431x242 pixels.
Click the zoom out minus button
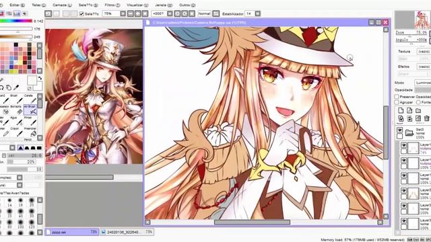131,13
